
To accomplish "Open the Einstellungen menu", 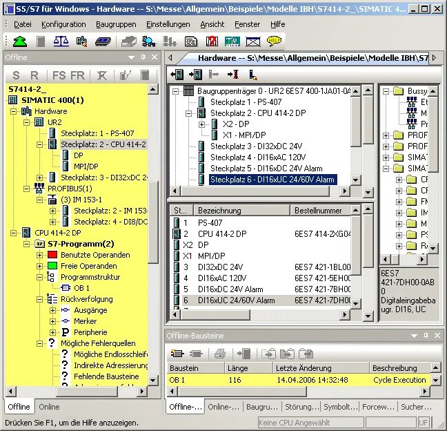I will click(168, 25).
